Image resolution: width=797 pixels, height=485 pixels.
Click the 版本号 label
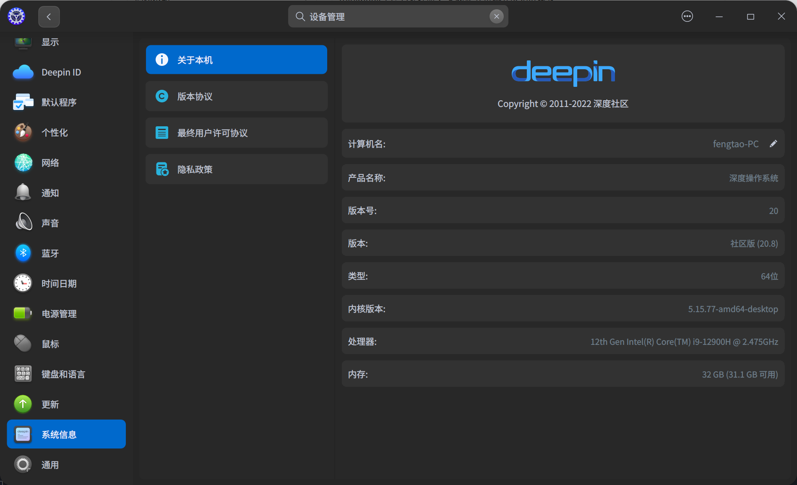[362, 211]
